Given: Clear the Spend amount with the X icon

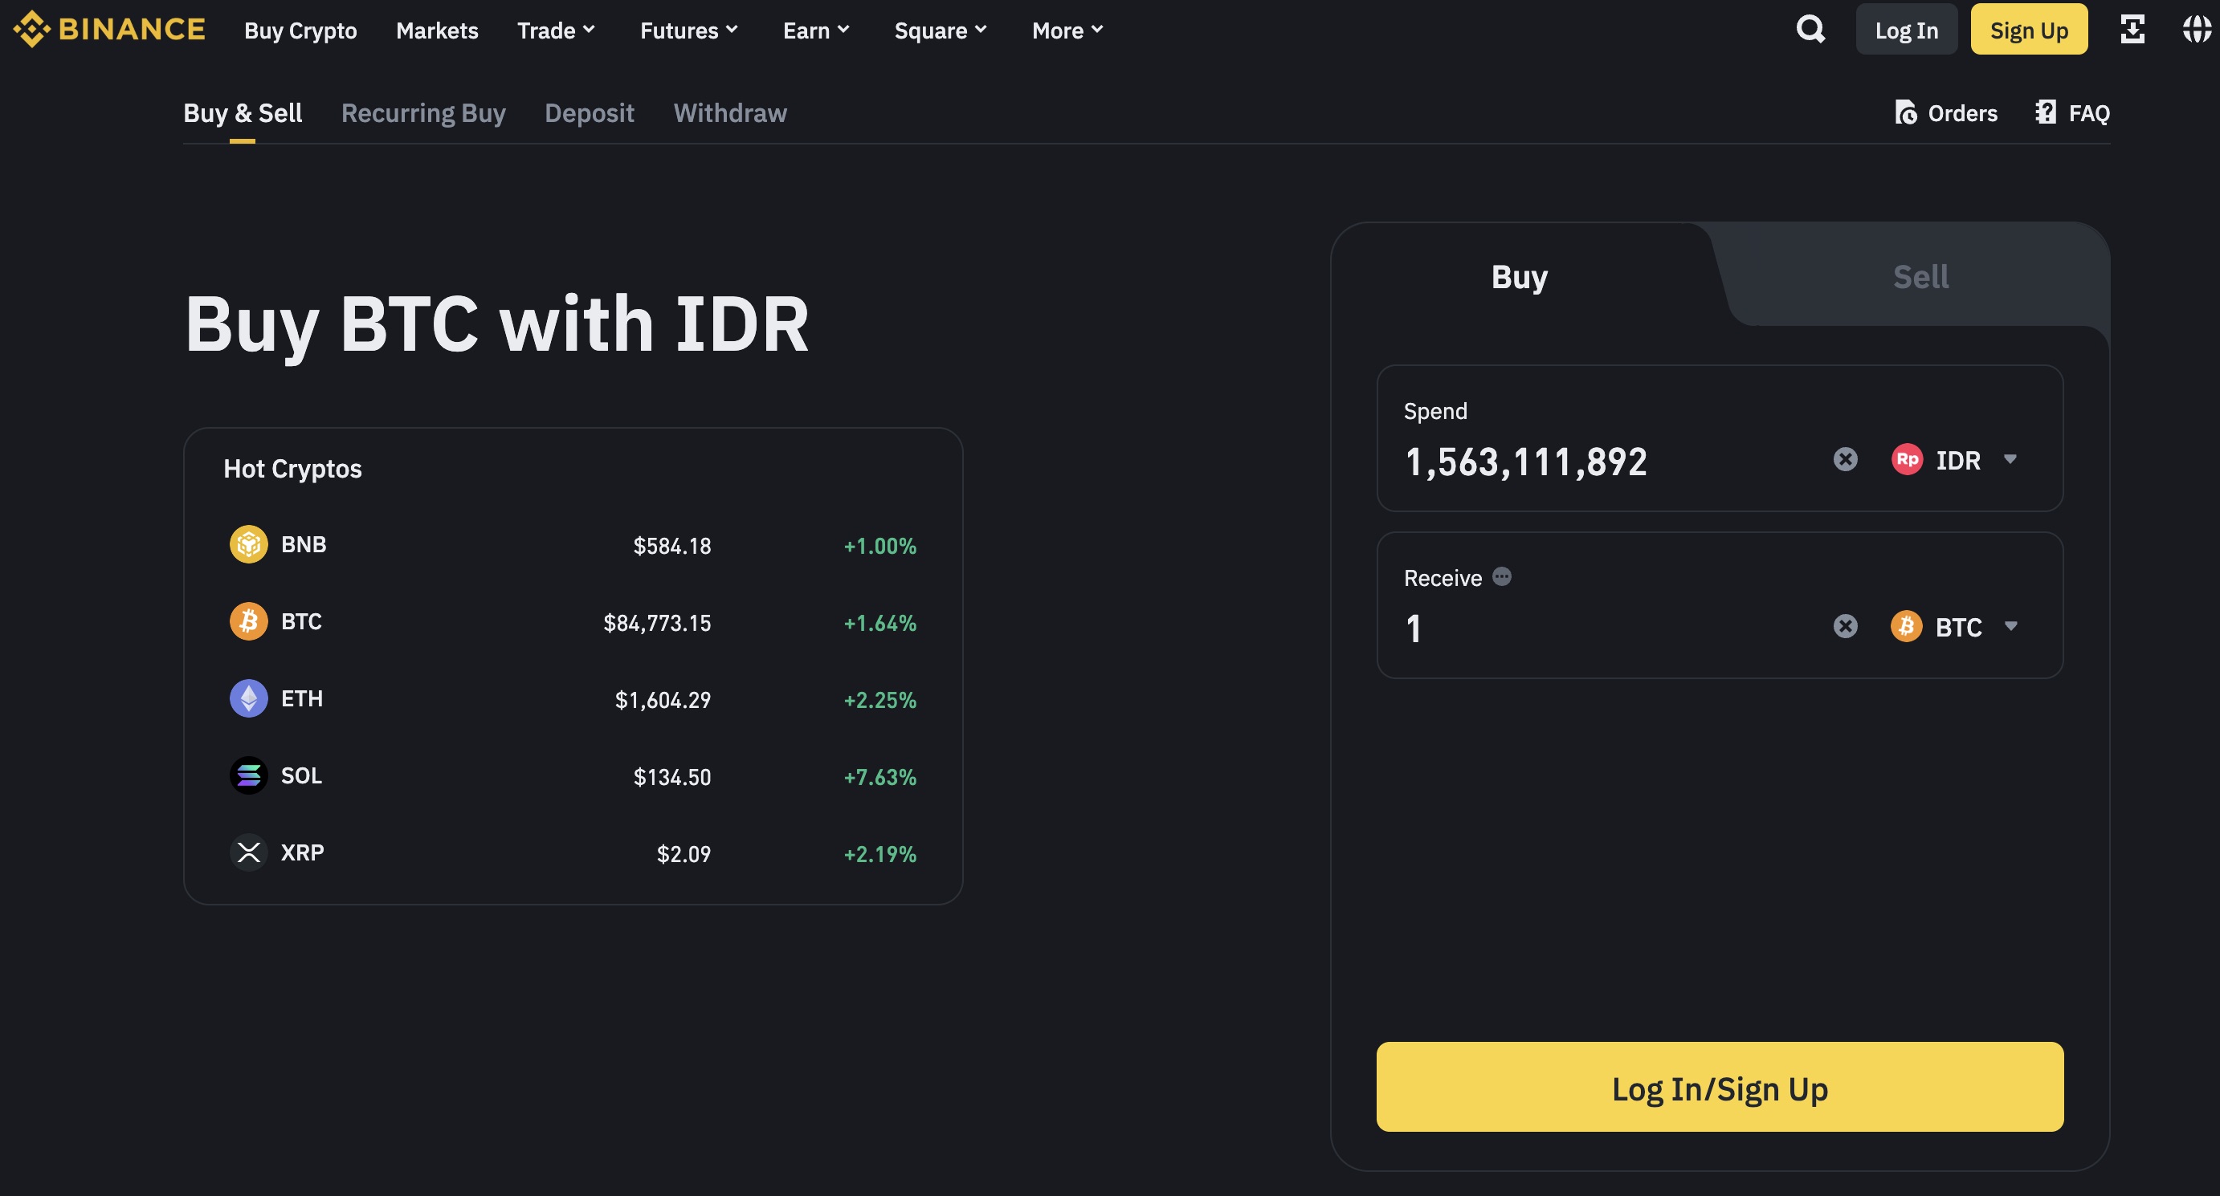Looking at the screenshot, I should click(1844, 459).
